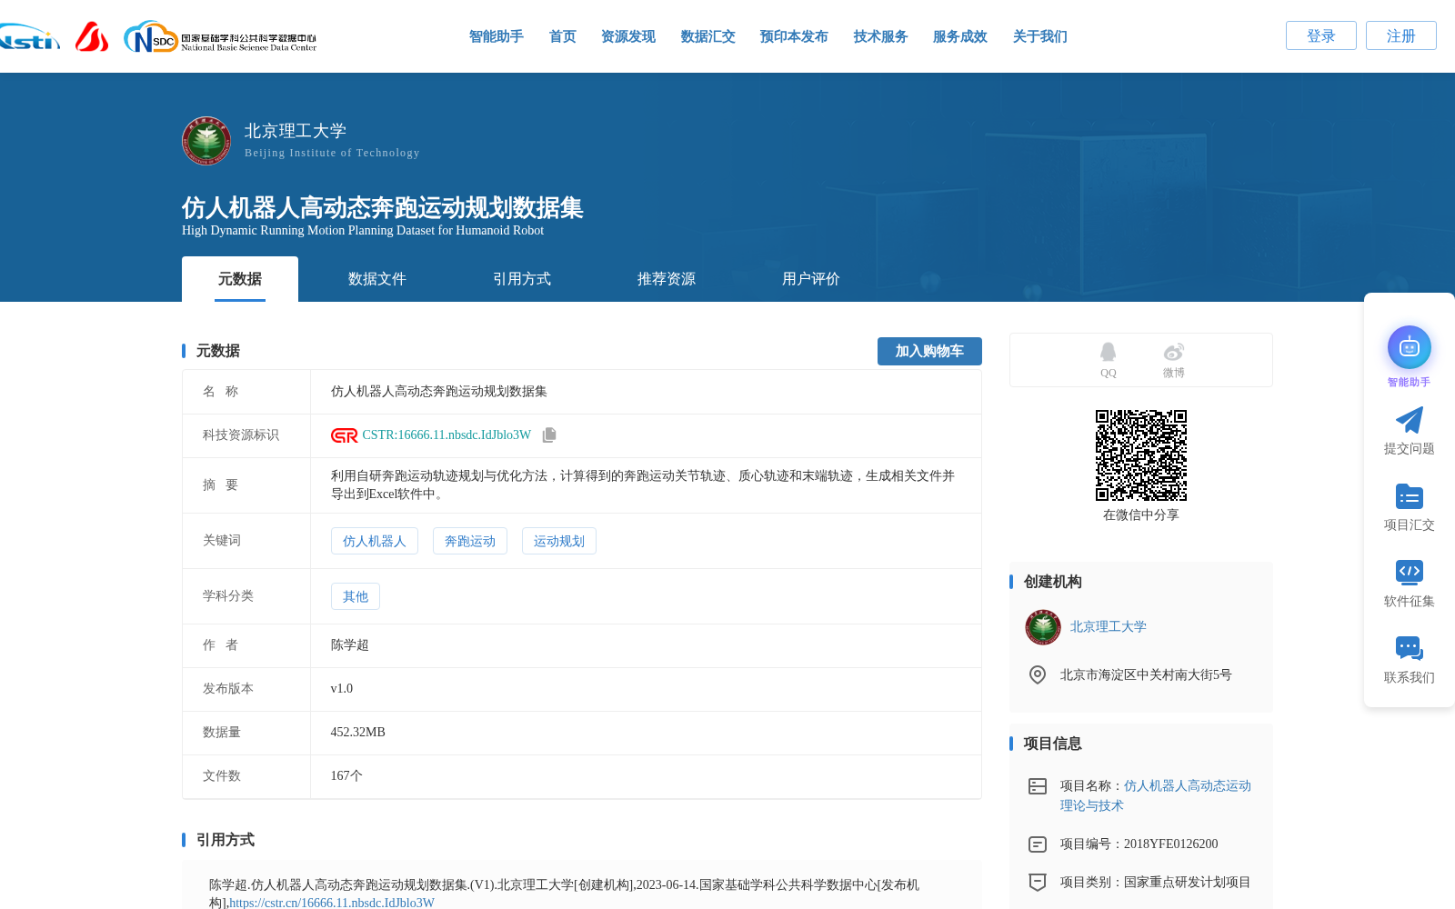Click the 项目名称 card icon

1038,786
